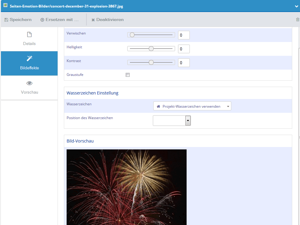Click the home icon in Wasserzeichen dropdown
Image resolution: width=300 pixels, height=225 pixels.
pos(158,106)
